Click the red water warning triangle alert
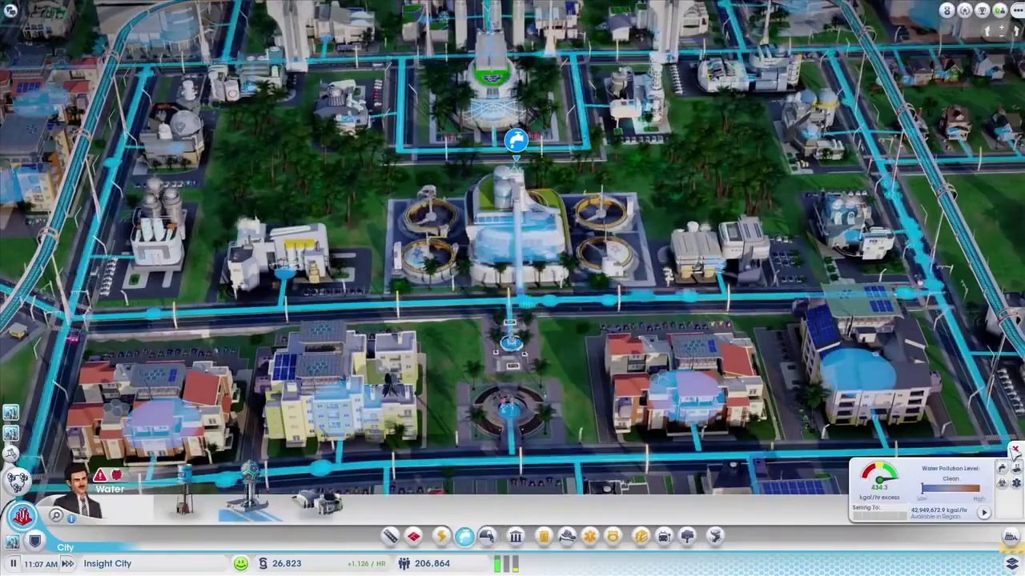Image resolution: width=1025 pixels, height=576 pixels. [100, 476]
